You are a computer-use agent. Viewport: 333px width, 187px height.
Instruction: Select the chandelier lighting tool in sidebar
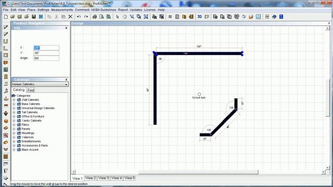[x=6, y=98]
